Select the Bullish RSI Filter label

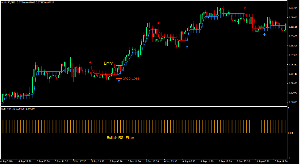pyautogui.click(x=120, y=138)
